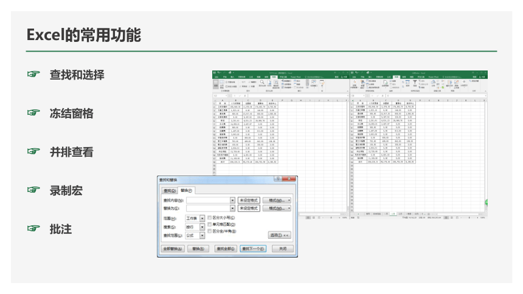Open Freeze Panes dropdown in left Excel ribbon
Image resolution: width=523 pixels, height=294 pixels.
coord(287,87)
